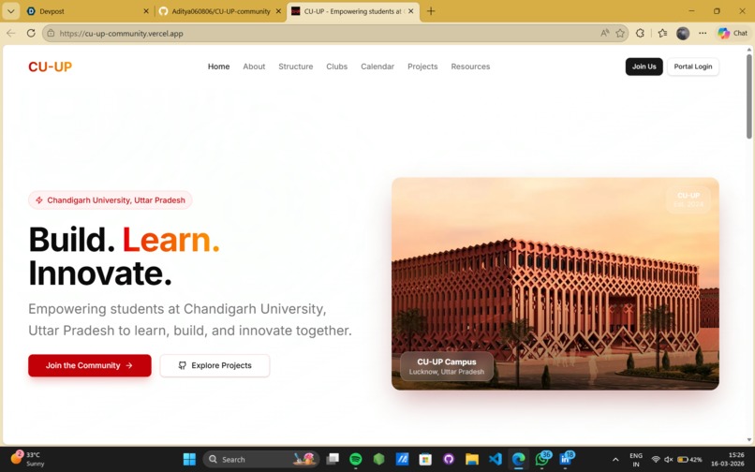
Task: Reload the page with the refresh icon
Action: (31, 33)
